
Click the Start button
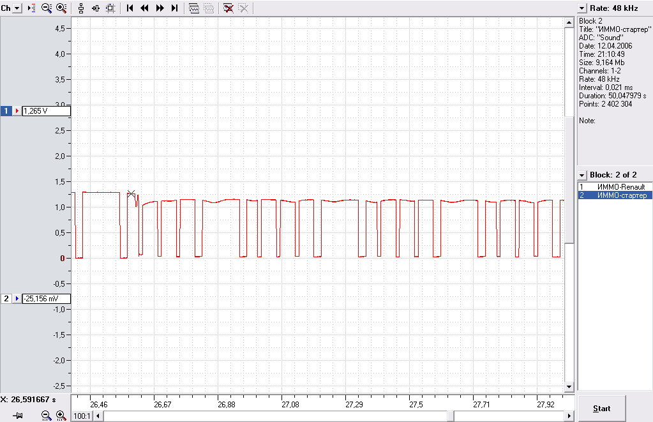pos(602,409)
